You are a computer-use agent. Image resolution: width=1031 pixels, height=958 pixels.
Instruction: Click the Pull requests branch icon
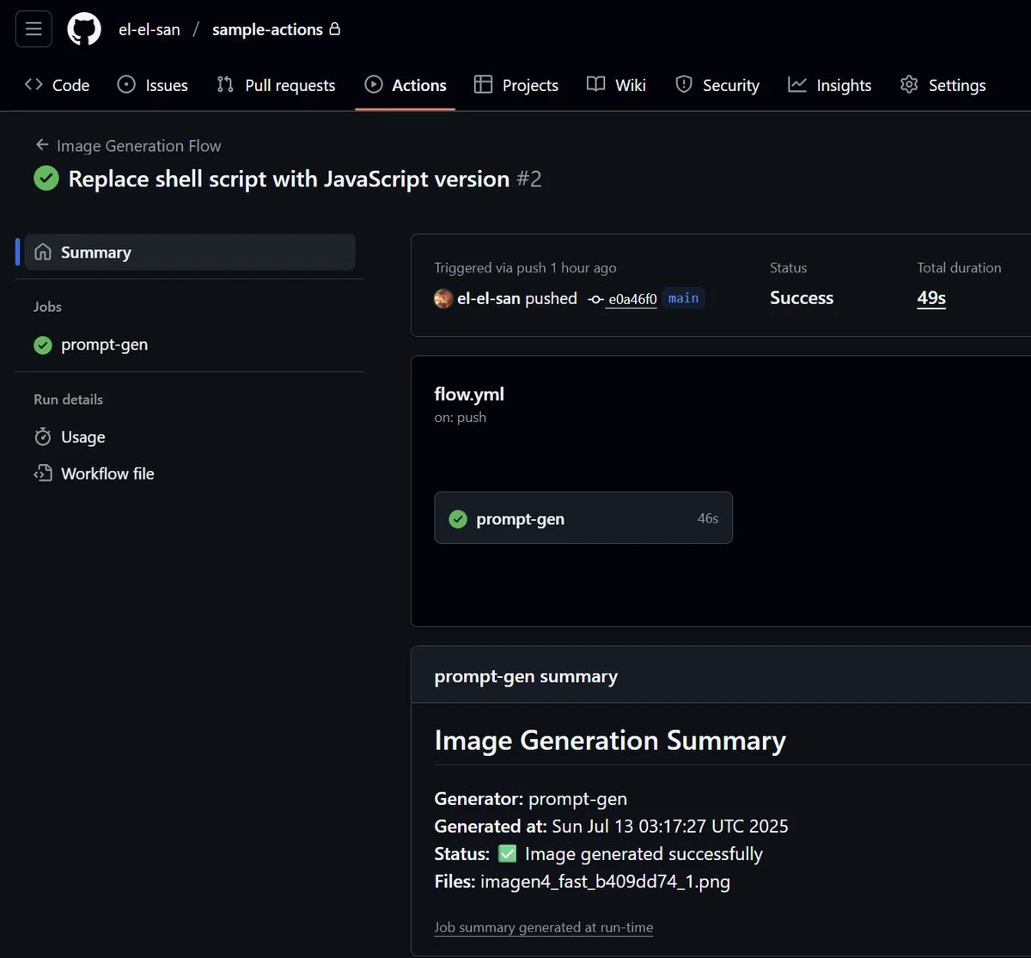click(x=225, y=84)
